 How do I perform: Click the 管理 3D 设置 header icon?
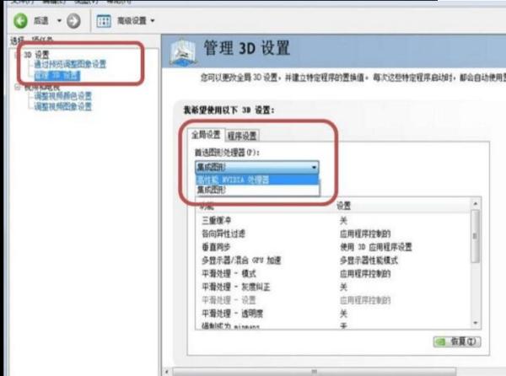[183, 52]
